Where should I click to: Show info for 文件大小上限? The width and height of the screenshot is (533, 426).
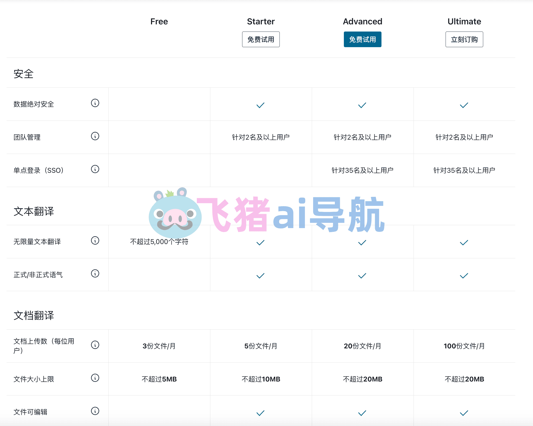click(95, 378)
